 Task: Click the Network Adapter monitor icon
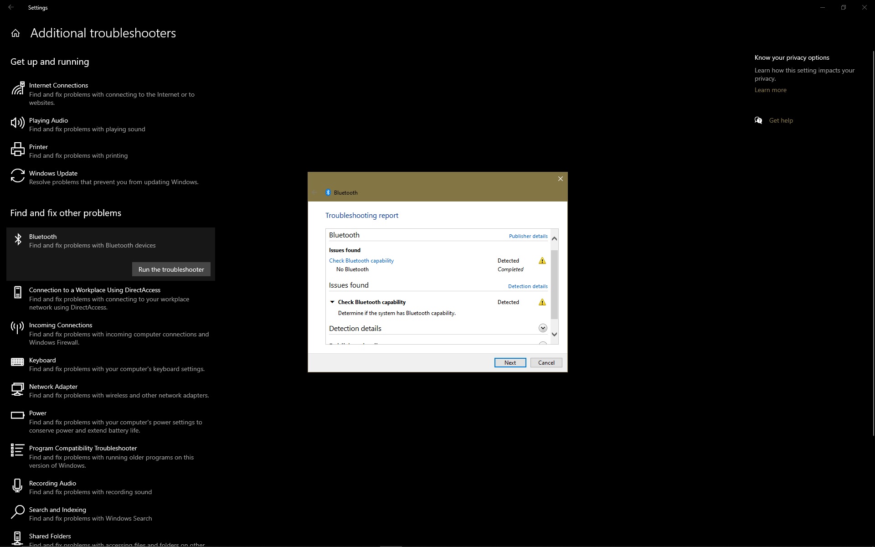[x=18, y=389]
